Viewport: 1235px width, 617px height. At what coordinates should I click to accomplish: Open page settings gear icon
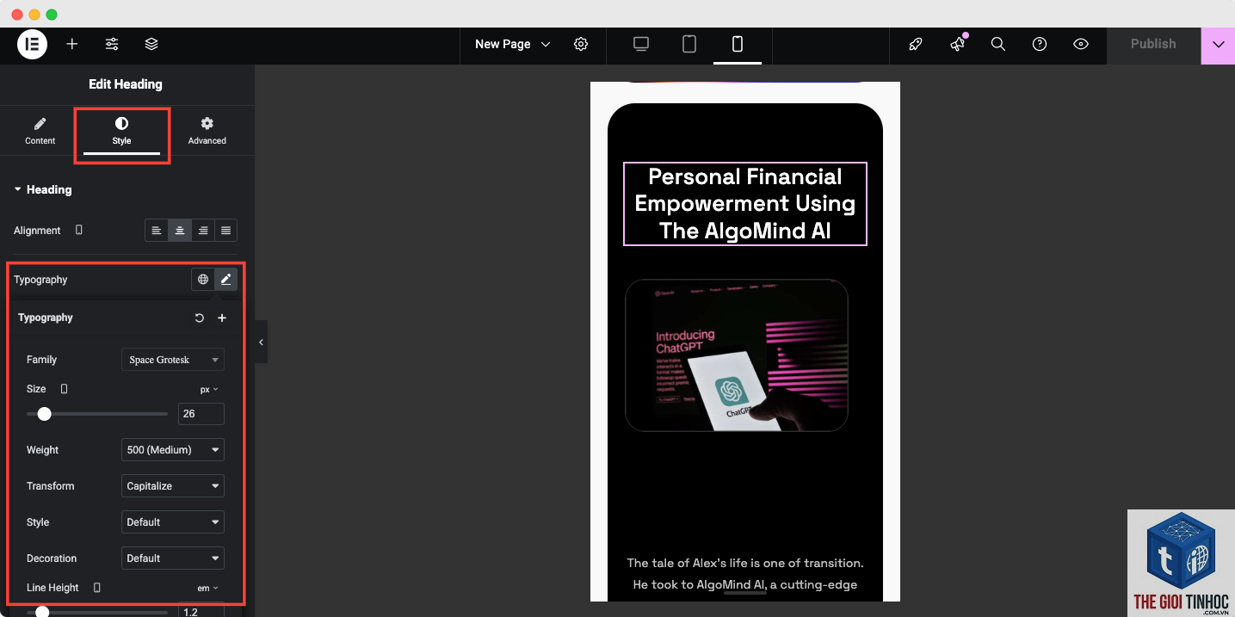581,44
